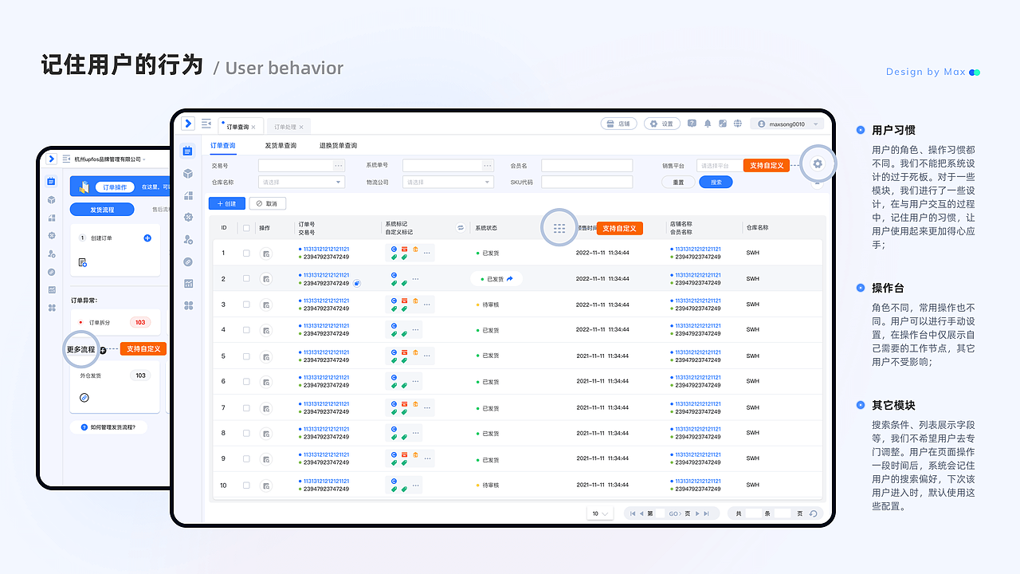The height and width of the screenshot is (574, 1020).
Task: Open the calendar orders icon in main sidebar
Action: coord(188,151)
